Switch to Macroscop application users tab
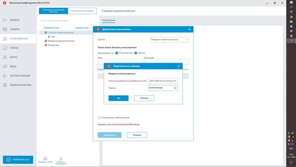Image resolution: width=296 pixels, height=167 pixels. pos(54,11)
